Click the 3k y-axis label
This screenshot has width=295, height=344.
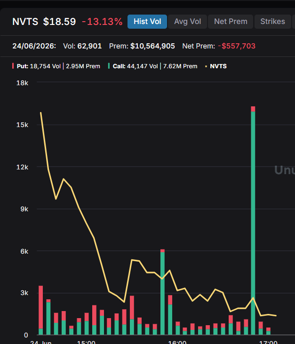click(x=24, y=293)
